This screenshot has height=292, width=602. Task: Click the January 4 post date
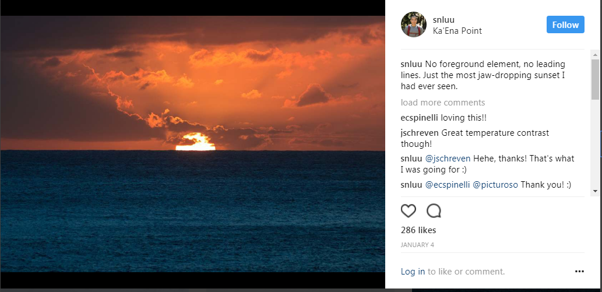417,245
